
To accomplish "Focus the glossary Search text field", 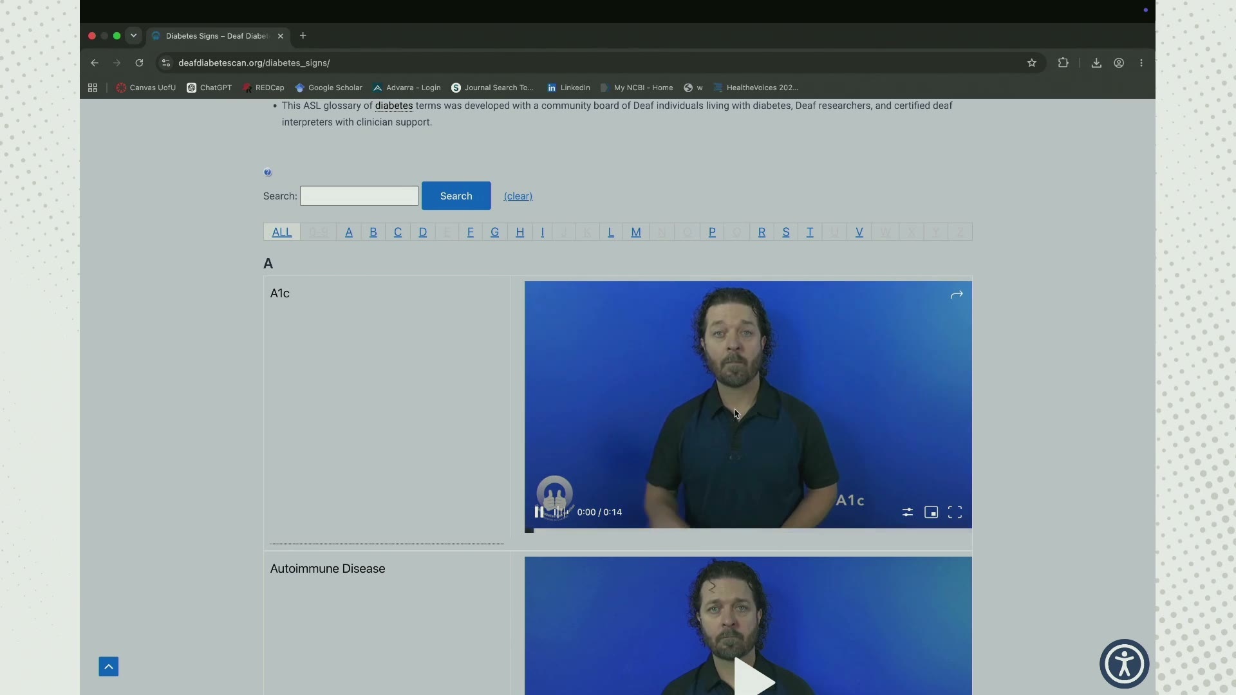I will point(359,196).
